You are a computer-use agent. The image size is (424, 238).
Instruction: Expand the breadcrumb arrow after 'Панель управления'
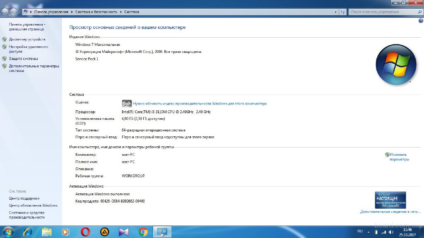click(x=72, y=12)
